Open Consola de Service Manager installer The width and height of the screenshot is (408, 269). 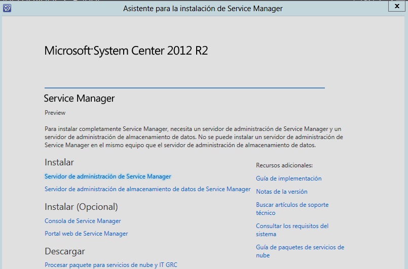[x=83, y=221]
